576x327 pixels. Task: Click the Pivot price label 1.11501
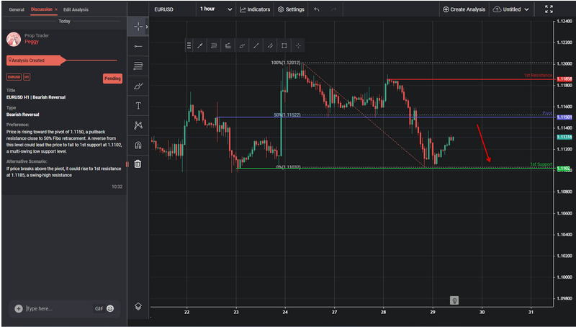(564, 117)
